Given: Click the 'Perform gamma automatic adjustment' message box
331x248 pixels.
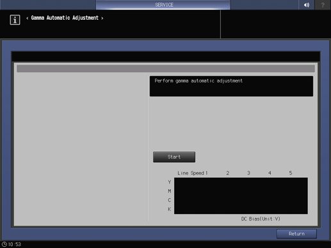Looking at the screenshot, I should [231, 86].
